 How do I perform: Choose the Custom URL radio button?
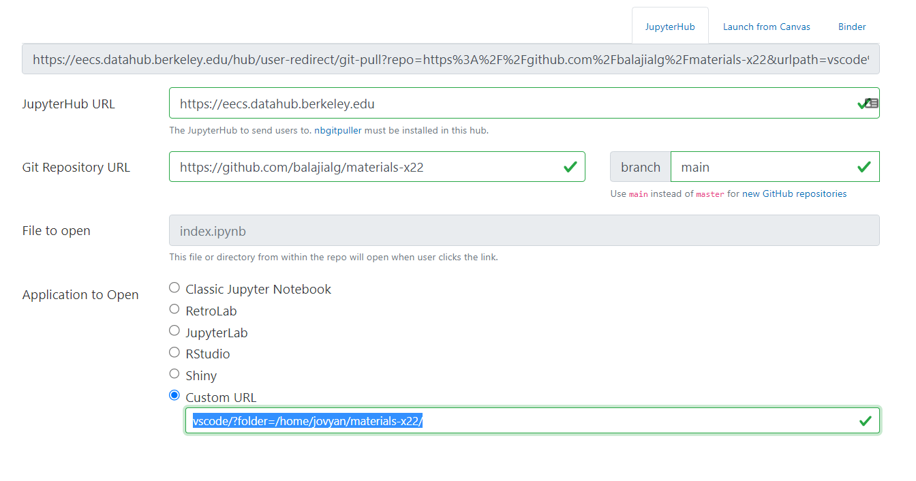tap(174, 396)
